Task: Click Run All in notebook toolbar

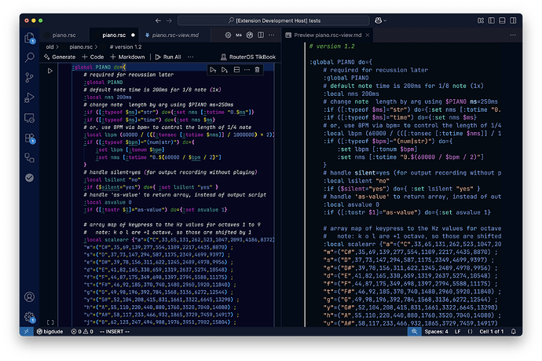Action: coord(168,57)
